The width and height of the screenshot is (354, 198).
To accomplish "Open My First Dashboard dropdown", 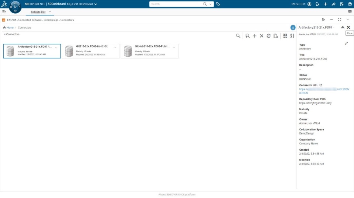I will coord(82,4).
